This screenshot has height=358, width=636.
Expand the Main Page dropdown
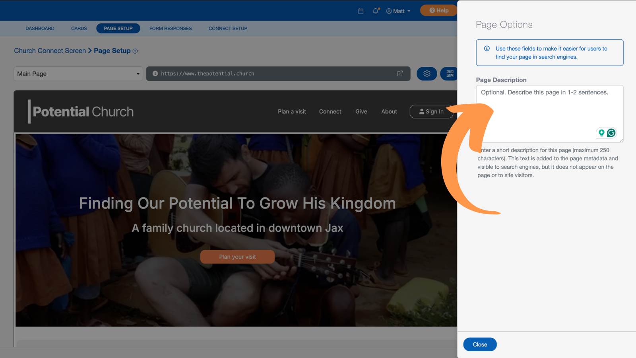pyautogui.click(x=78, y=74)
